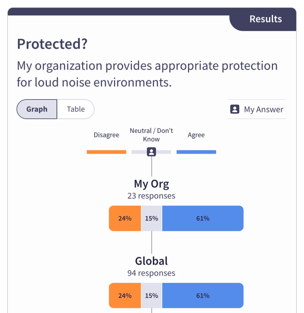The height and width of the screenshot is (313, 304).
Task: Click the 94 responses count
Action: 151,273
